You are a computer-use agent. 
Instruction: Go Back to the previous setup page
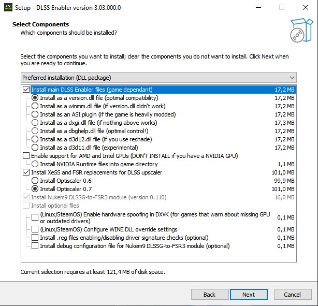(210, 295)
